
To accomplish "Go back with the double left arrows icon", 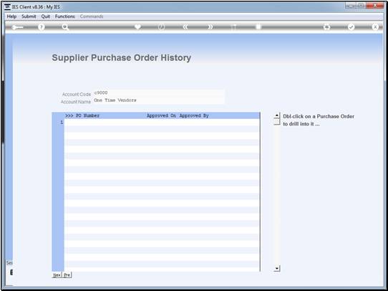I will [x=185, y=27].
